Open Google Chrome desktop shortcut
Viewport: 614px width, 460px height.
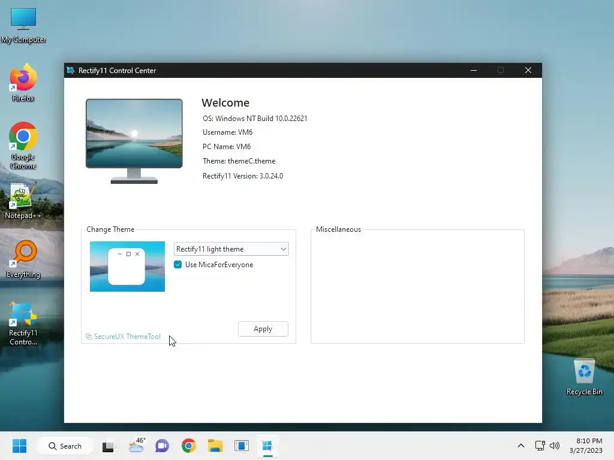click(23, 146)
